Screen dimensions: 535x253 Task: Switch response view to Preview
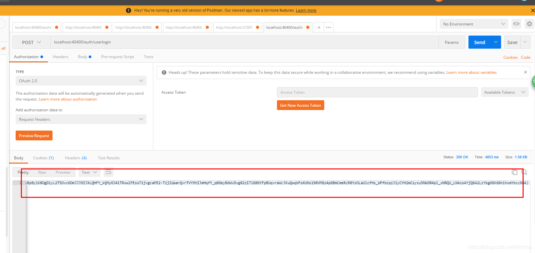63,172
